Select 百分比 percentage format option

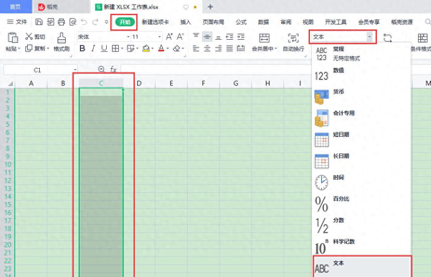point(361,203)
